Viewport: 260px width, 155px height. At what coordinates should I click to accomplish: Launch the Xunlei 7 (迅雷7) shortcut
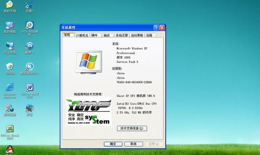point(30,7)
